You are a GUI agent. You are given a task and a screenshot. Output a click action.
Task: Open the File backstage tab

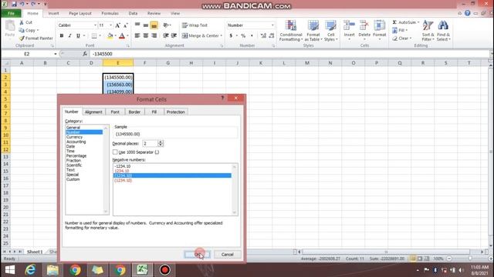tap(11, 14)
